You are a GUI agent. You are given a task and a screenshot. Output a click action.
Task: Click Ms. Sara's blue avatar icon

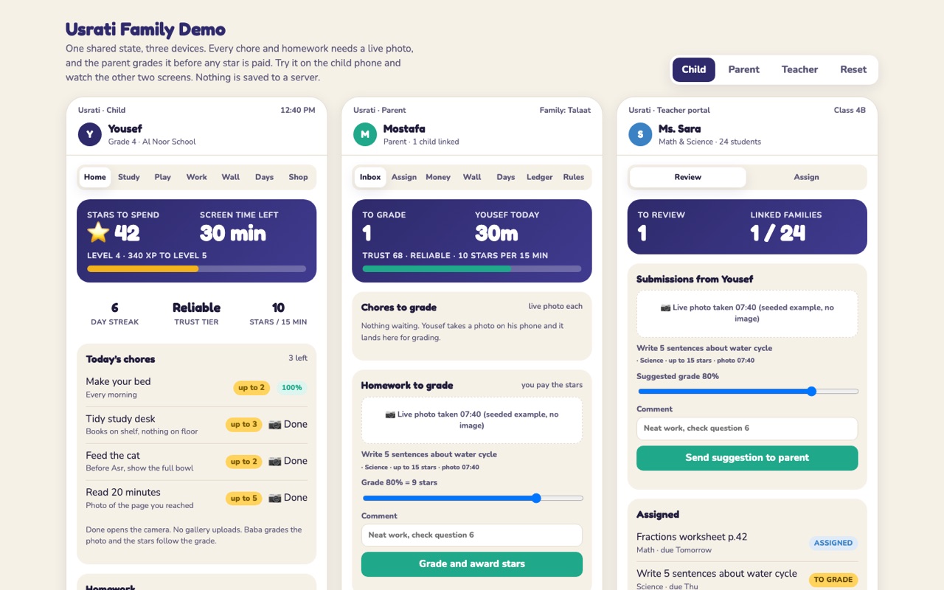pyautogui.click(x=640, y=134)
